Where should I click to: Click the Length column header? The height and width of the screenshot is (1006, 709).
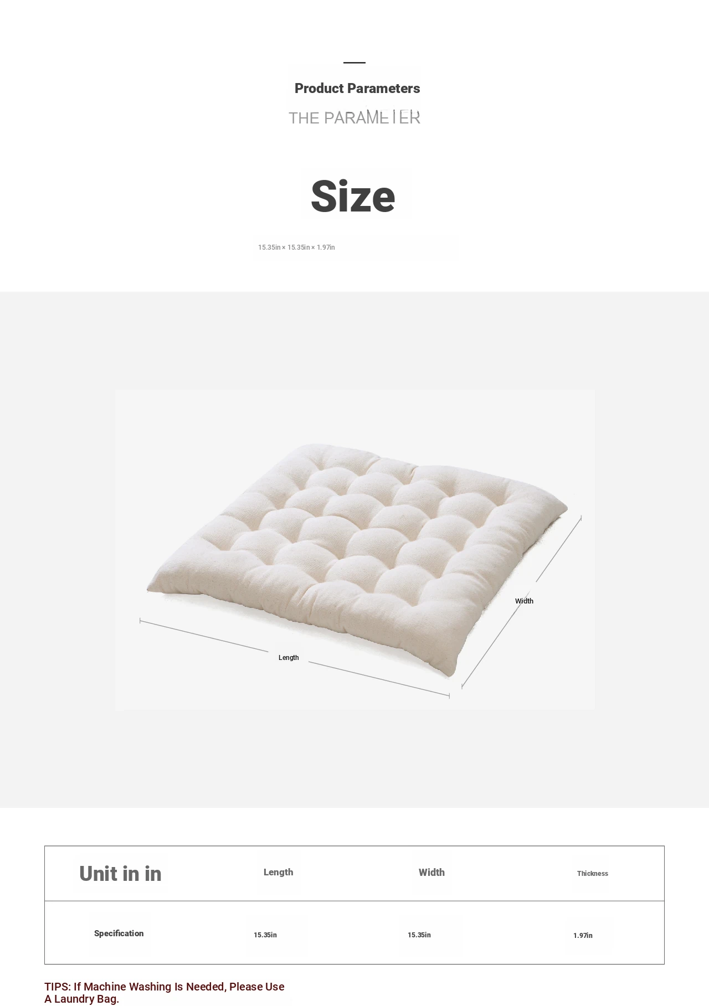coord(278,872)
